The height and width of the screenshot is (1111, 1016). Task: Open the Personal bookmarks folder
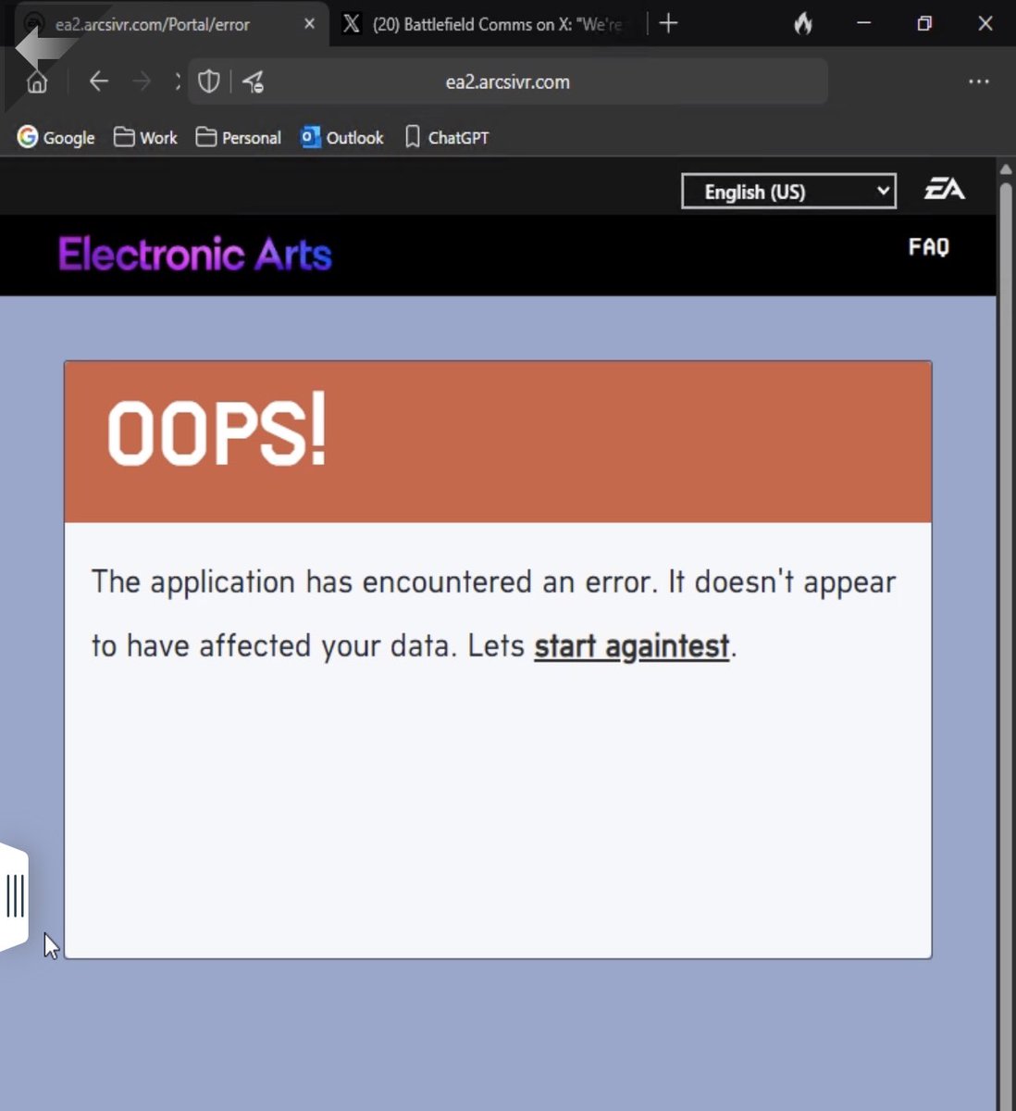239,137
